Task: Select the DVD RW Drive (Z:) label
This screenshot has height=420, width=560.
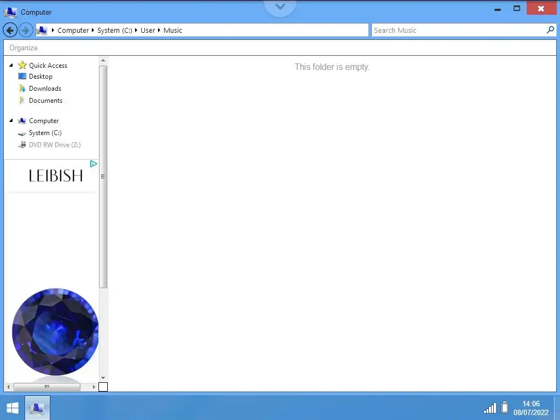Action: click(x=55, y=144)
